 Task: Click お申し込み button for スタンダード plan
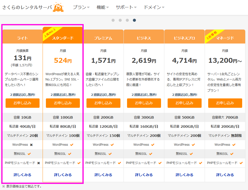(x=63, y=103)
